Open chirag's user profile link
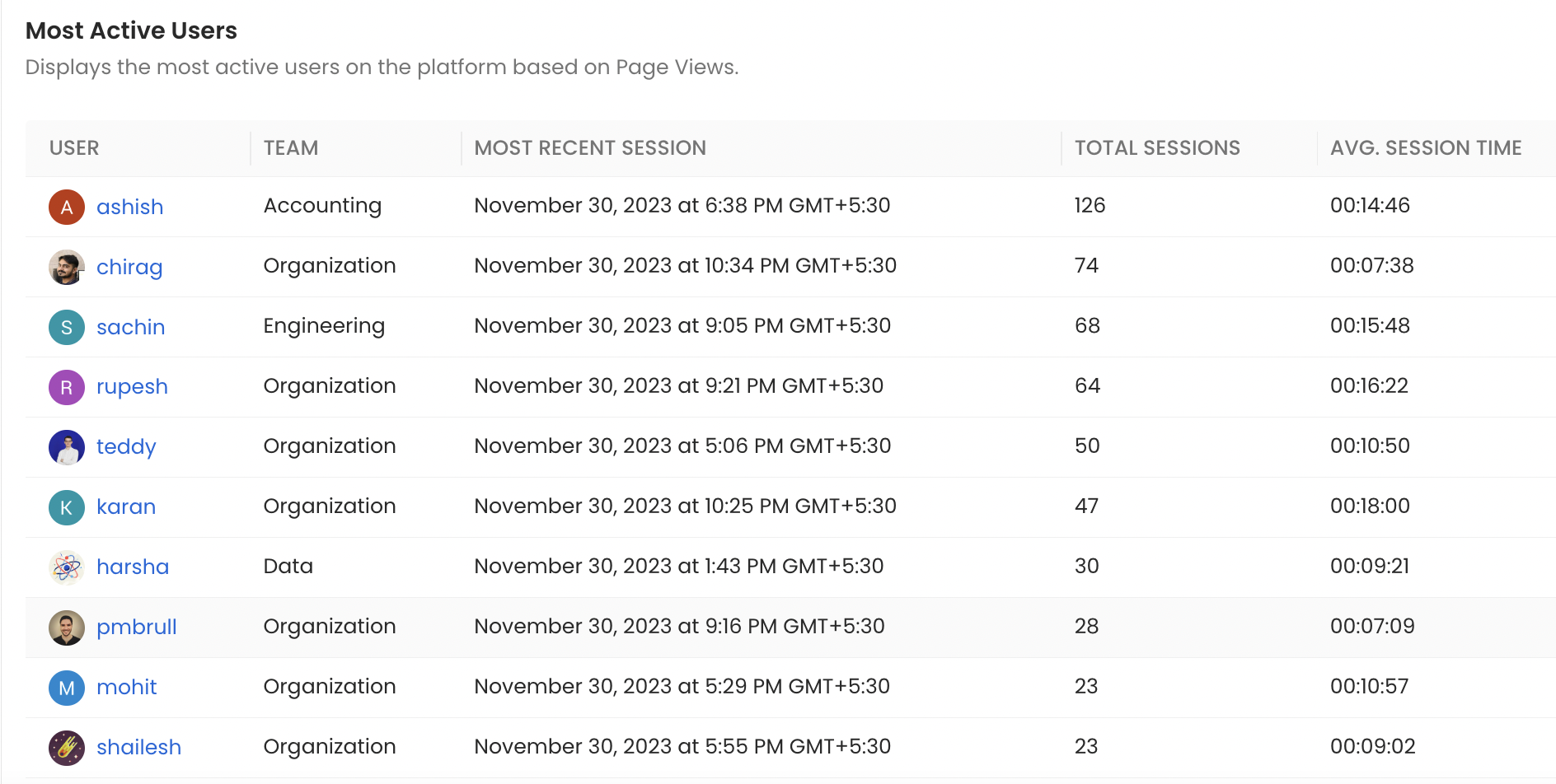Viewport: 1556px width, 784px height. coord(129,267)
